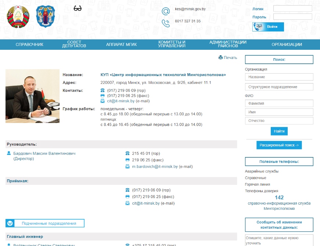Click the 142 справочно-информационная служба link

click(x=279, y=203)
